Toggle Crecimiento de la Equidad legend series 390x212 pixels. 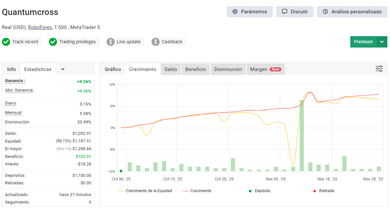[145, 191]
